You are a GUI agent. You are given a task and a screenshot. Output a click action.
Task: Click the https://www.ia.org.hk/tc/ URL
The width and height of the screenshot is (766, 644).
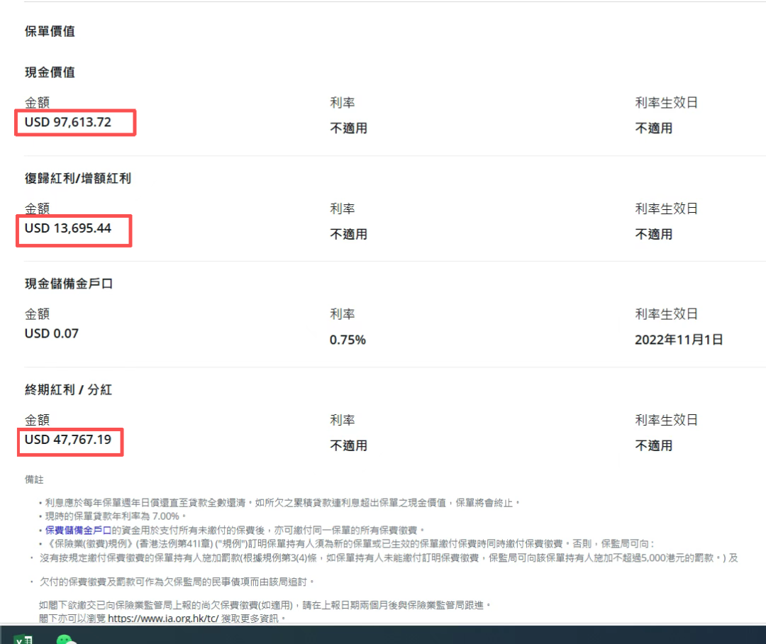coord(157,618)
